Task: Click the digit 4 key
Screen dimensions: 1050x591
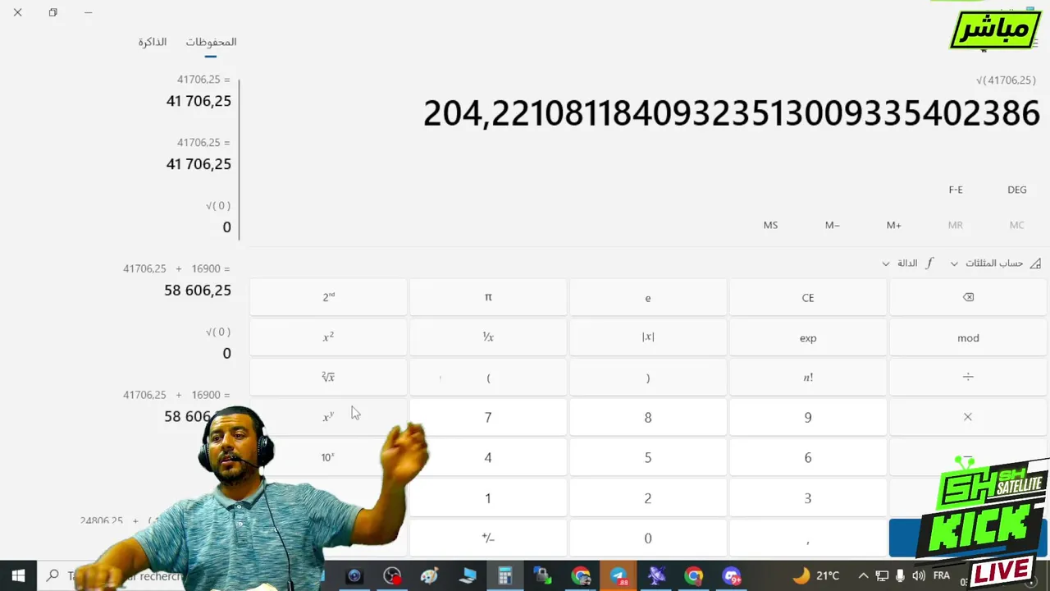Action: (x=488, y=457)
